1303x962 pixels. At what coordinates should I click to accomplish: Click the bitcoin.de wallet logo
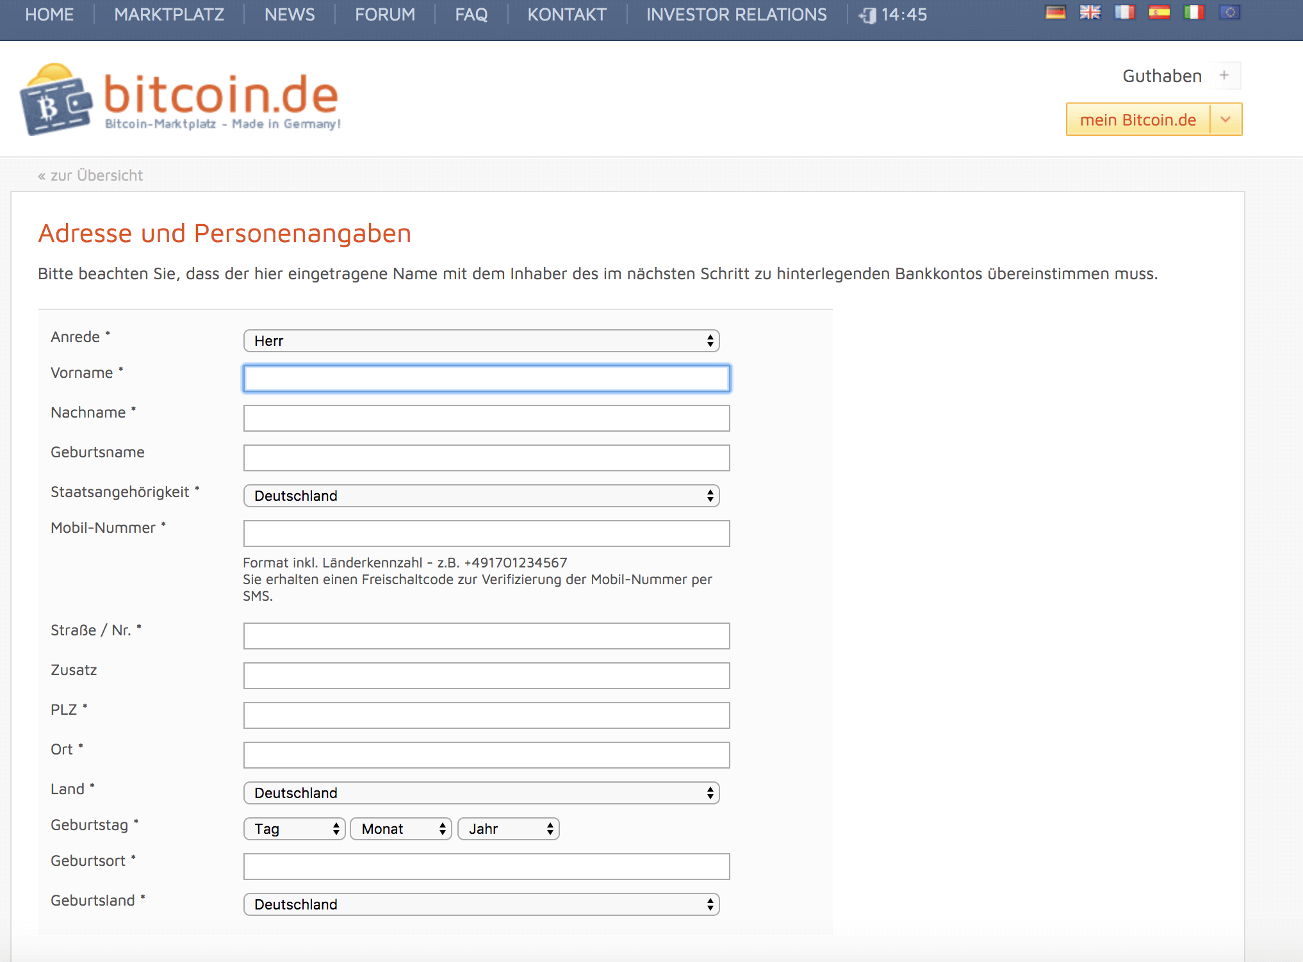point(56,99)
